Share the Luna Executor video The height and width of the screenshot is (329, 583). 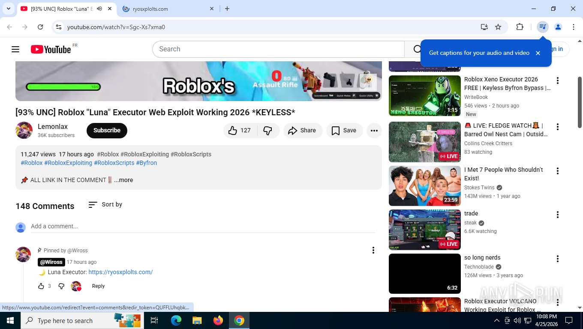tap(302, 131)
